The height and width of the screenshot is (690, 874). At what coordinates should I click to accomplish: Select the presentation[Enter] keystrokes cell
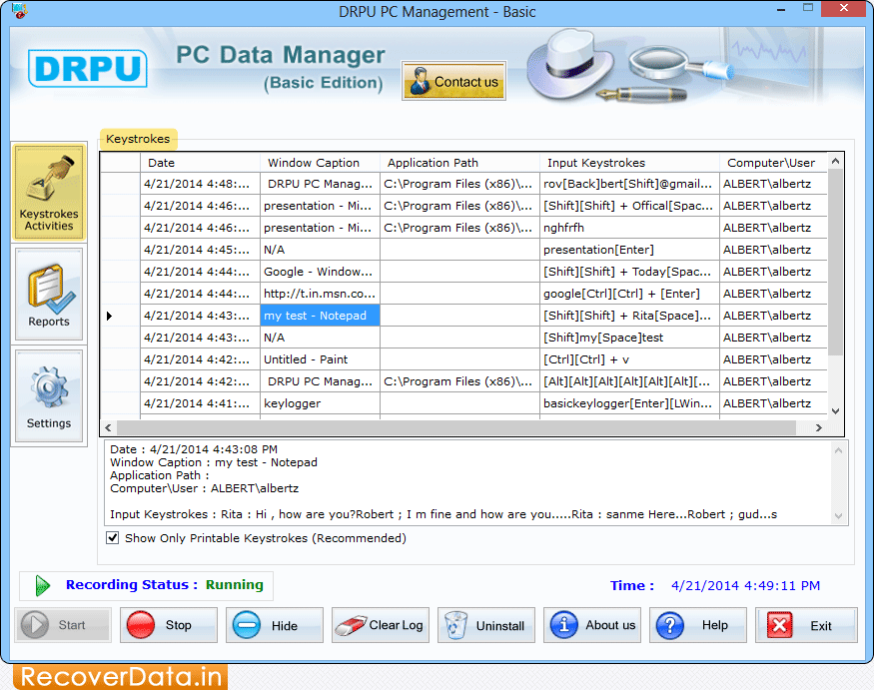click(629, 250)
